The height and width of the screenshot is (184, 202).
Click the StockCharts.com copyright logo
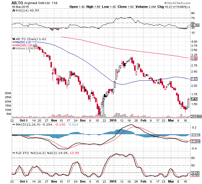[177, 3]
